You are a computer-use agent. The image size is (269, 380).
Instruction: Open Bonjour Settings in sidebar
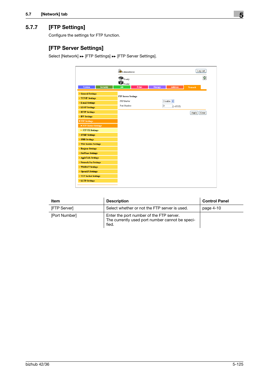click(98, 149)
